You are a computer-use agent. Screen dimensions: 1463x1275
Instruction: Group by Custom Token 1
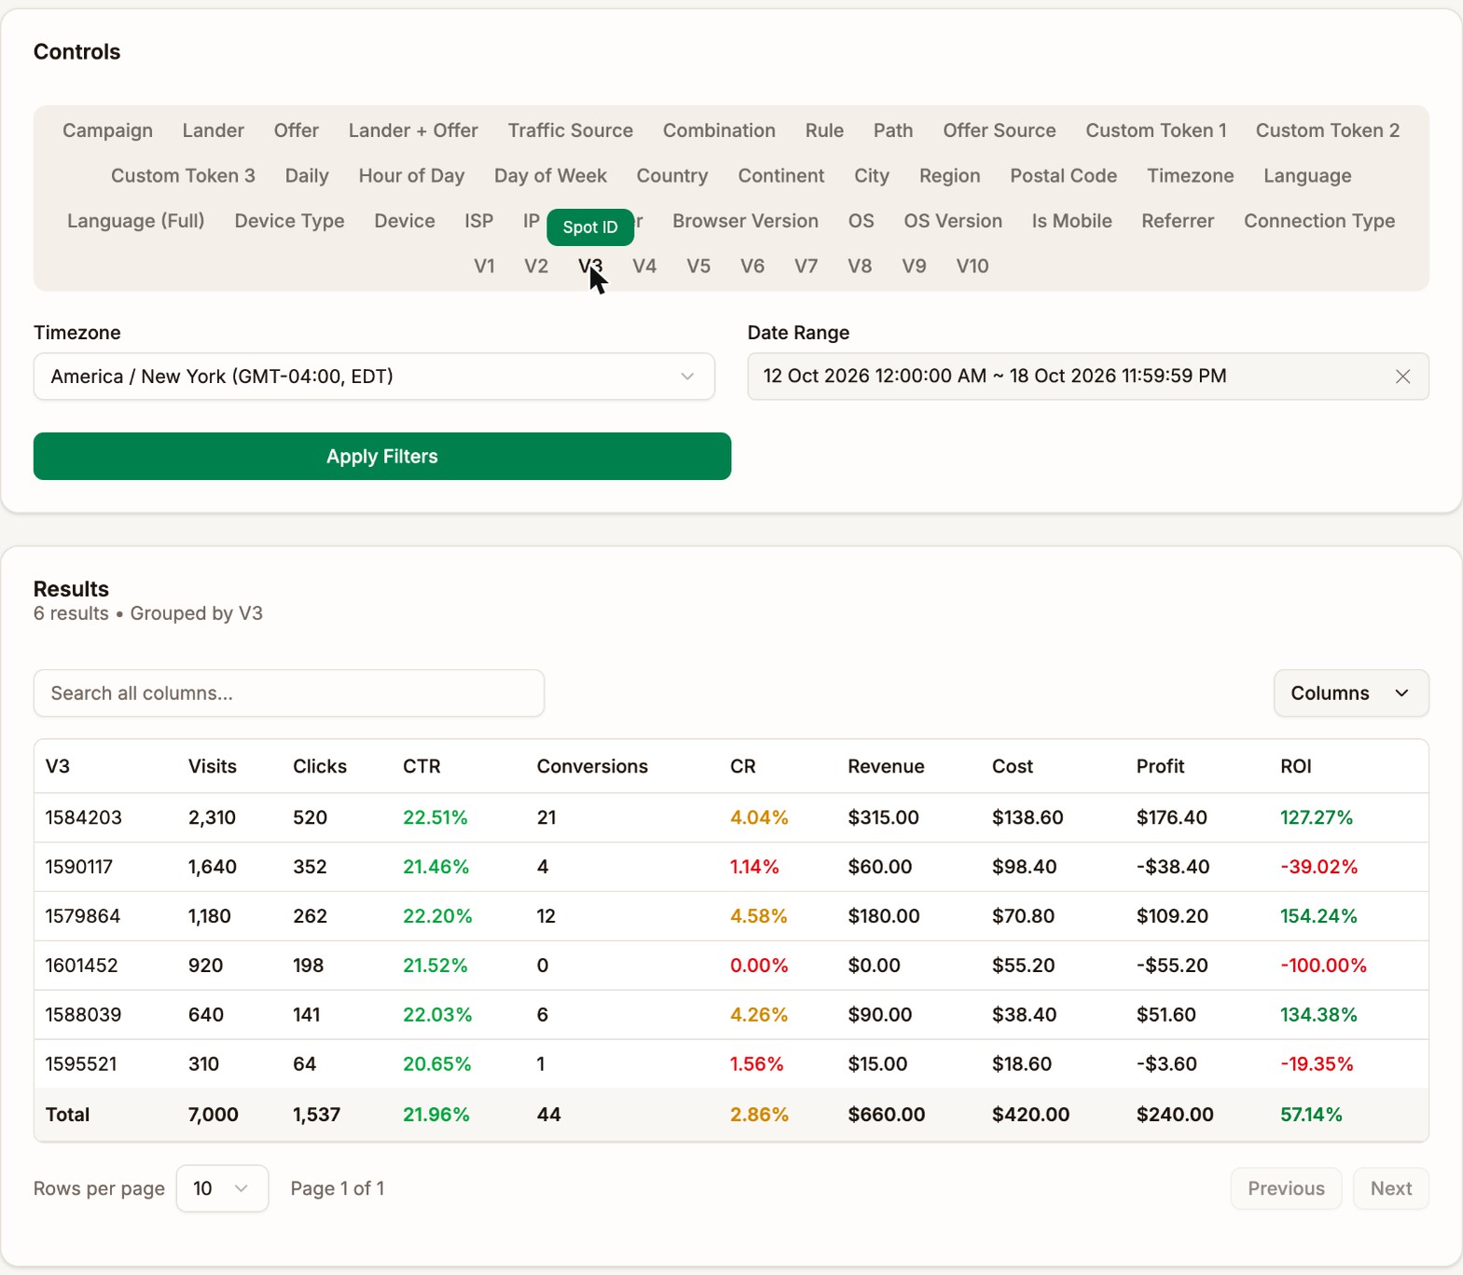[x=1156, y=130]
